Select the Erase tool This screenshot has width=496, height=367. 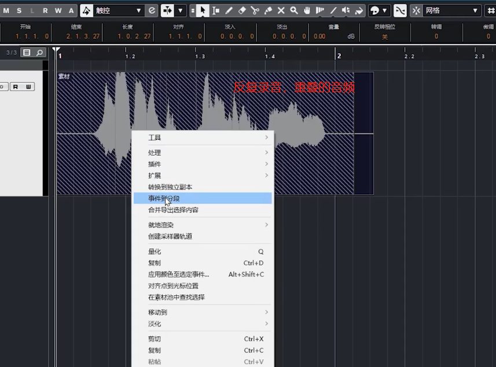coord(242,11)
